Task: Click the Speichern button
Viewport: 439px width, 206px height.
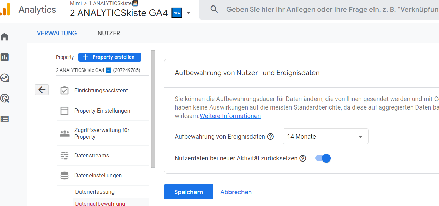Action: tap(188, 192)
